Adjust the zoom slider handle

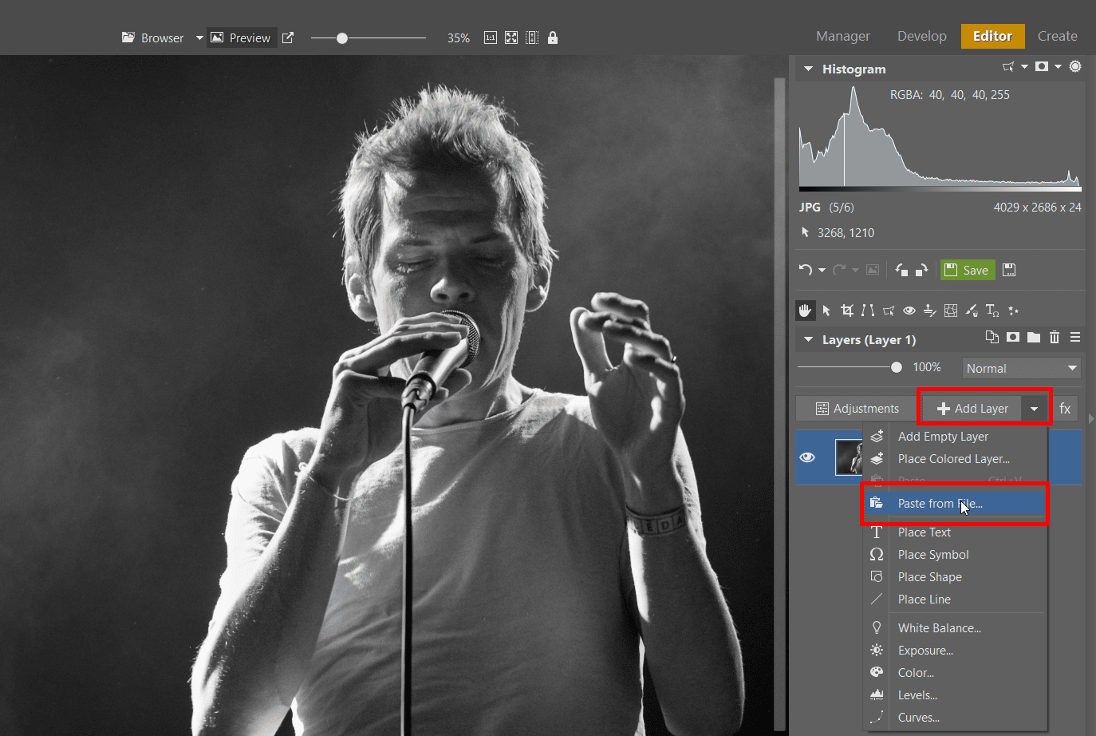pos(342,38)
